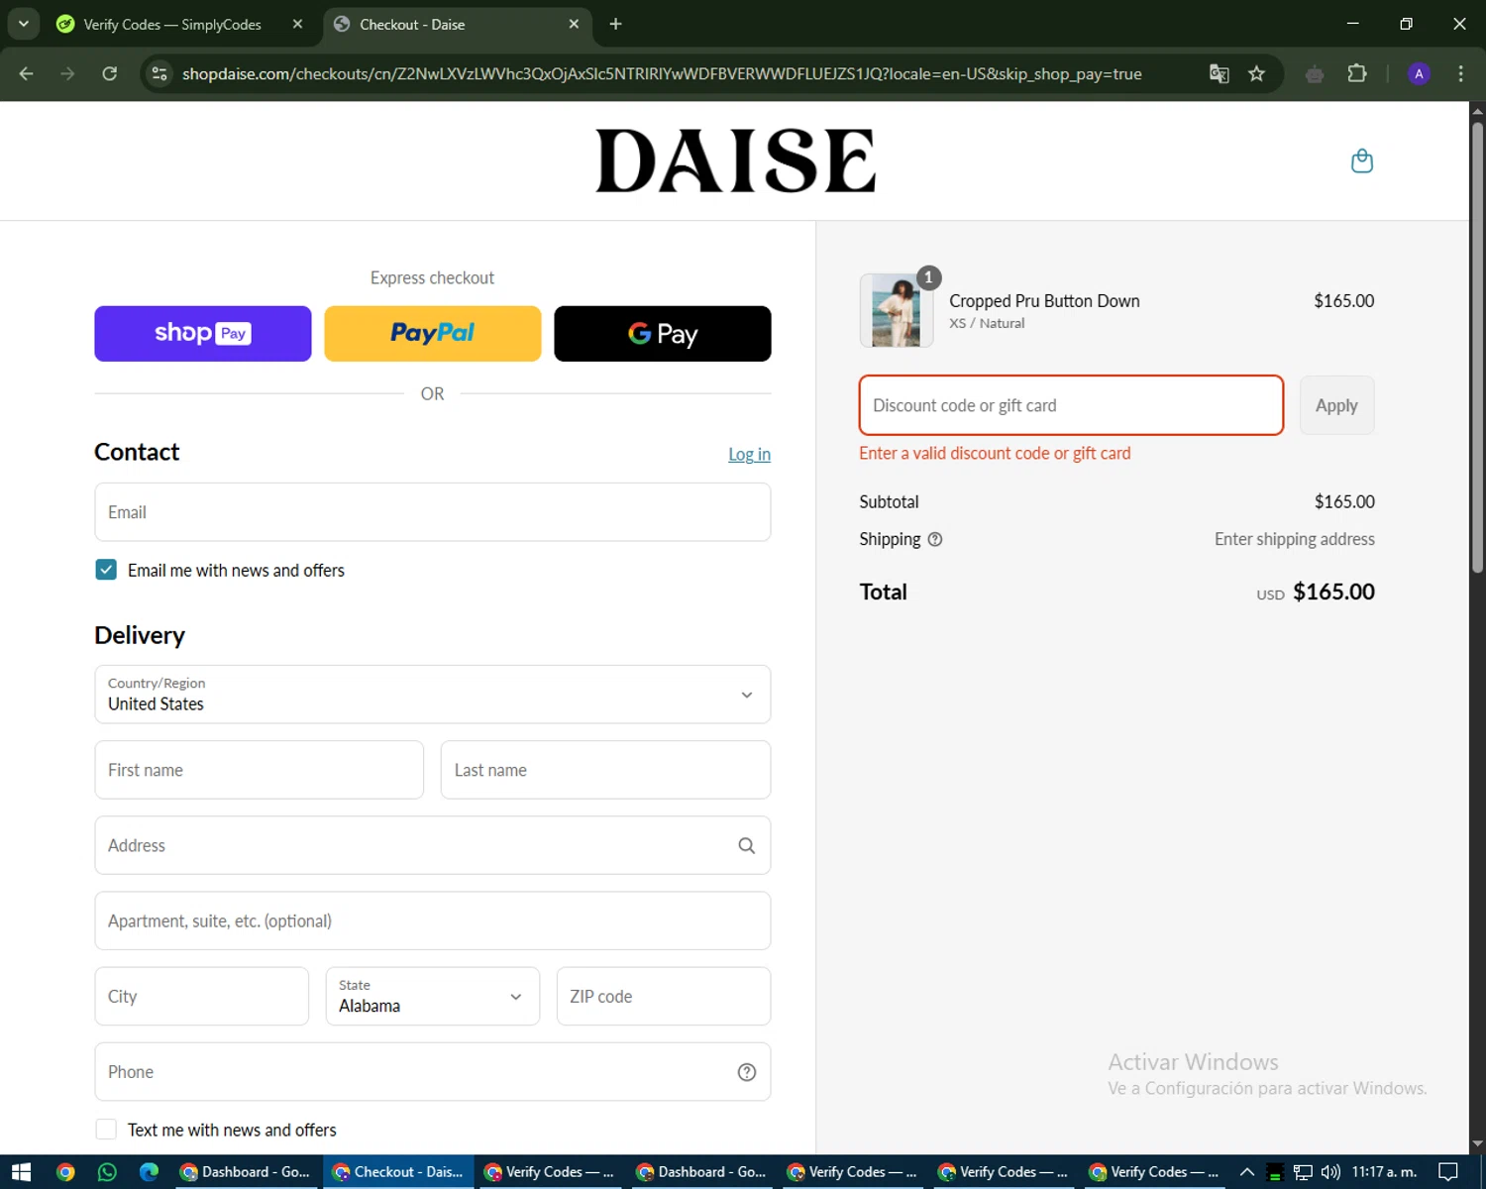1486x1189 pixels.
Task: Open the Windows Start menu
Action: [21, 1172]
